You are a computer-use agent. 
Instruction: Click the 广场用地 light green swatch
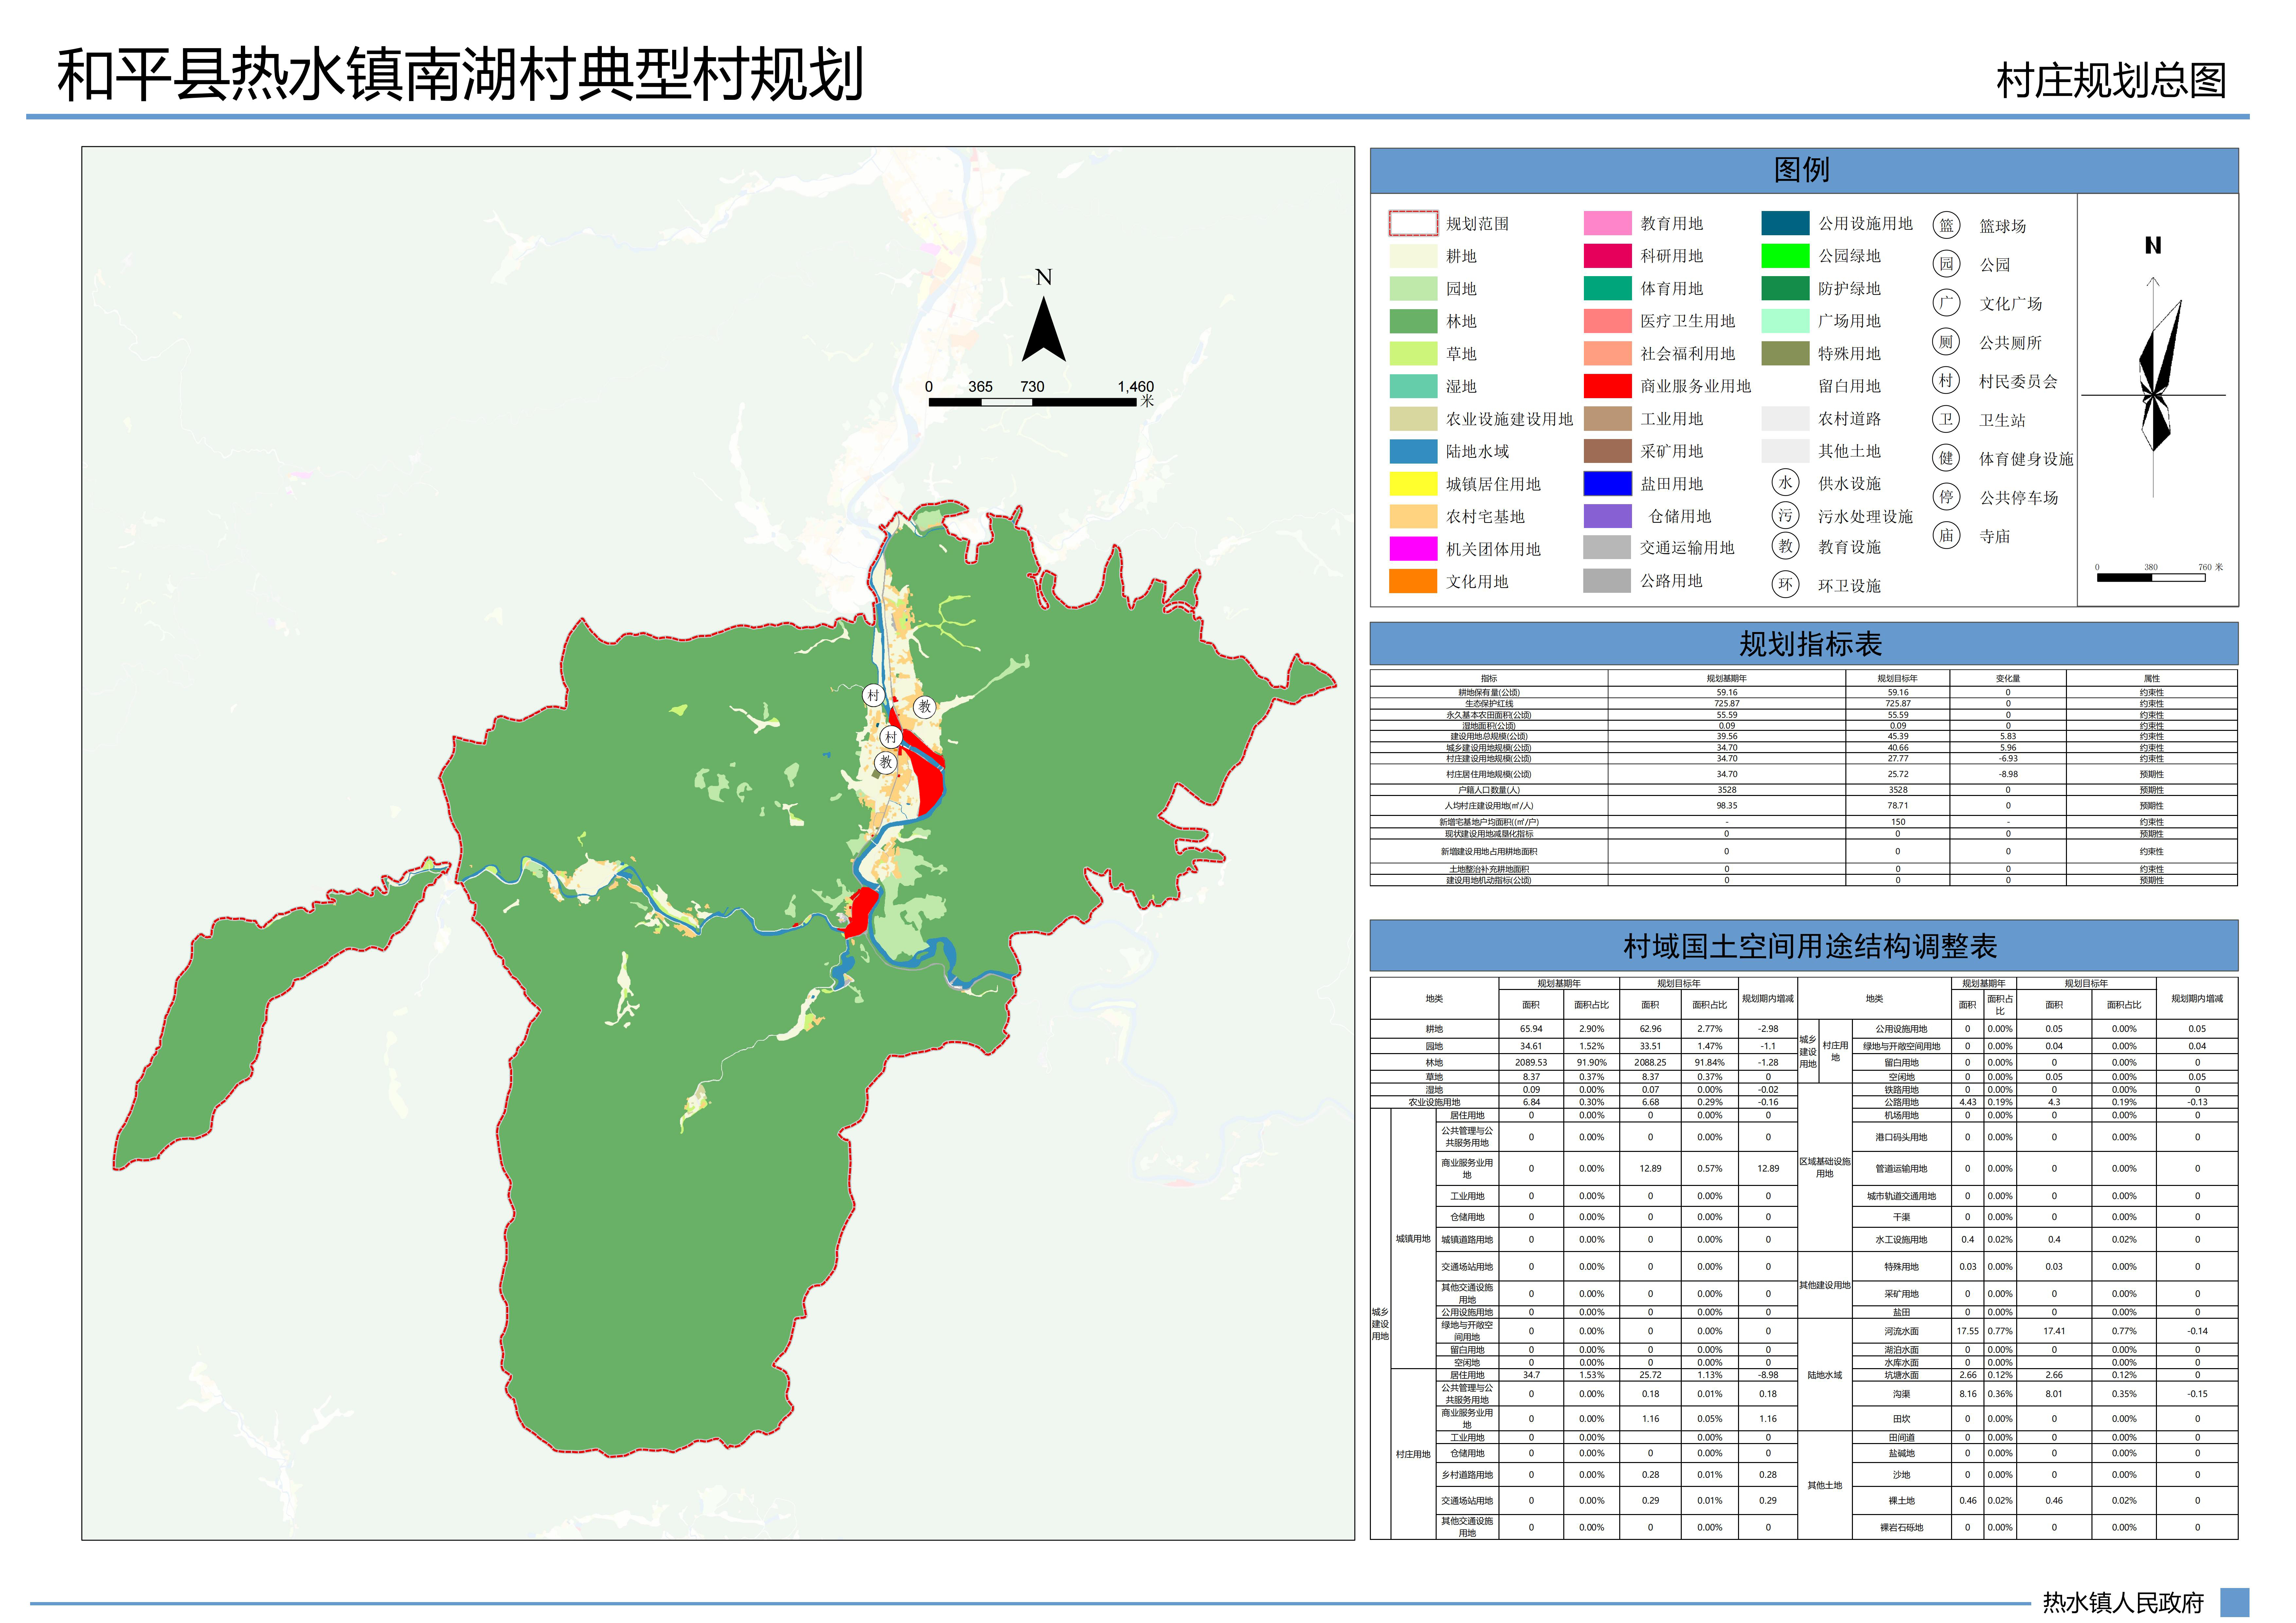pyautogui.click(x=1785, y=321)
